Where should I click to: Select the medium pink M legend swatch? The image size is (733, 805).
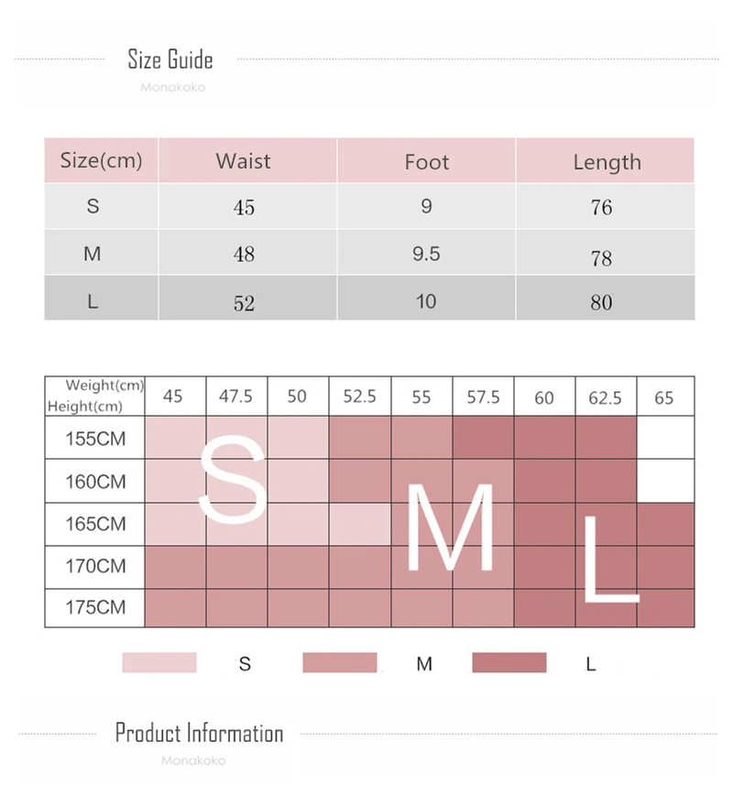(339, 663)
